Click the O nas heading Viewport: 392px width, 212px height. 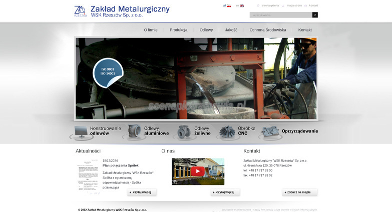[x=168, y=151]
